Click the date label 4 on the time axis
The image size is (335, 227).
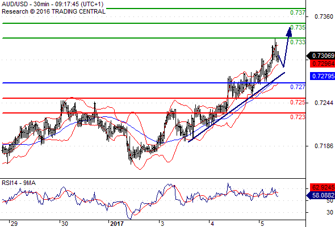[x=212, y=224]
